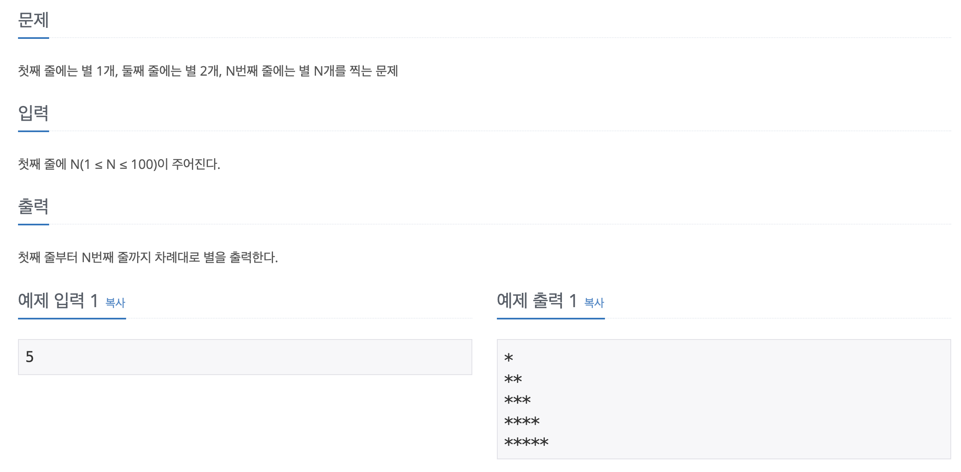The image size is (961, 472).
Task: Copy the sample input via 복사 link
Action: click(x=115, y=303)
